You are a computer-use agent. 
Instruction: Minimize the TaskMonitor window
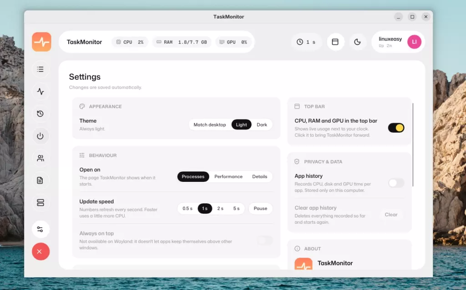click(398, 17)
